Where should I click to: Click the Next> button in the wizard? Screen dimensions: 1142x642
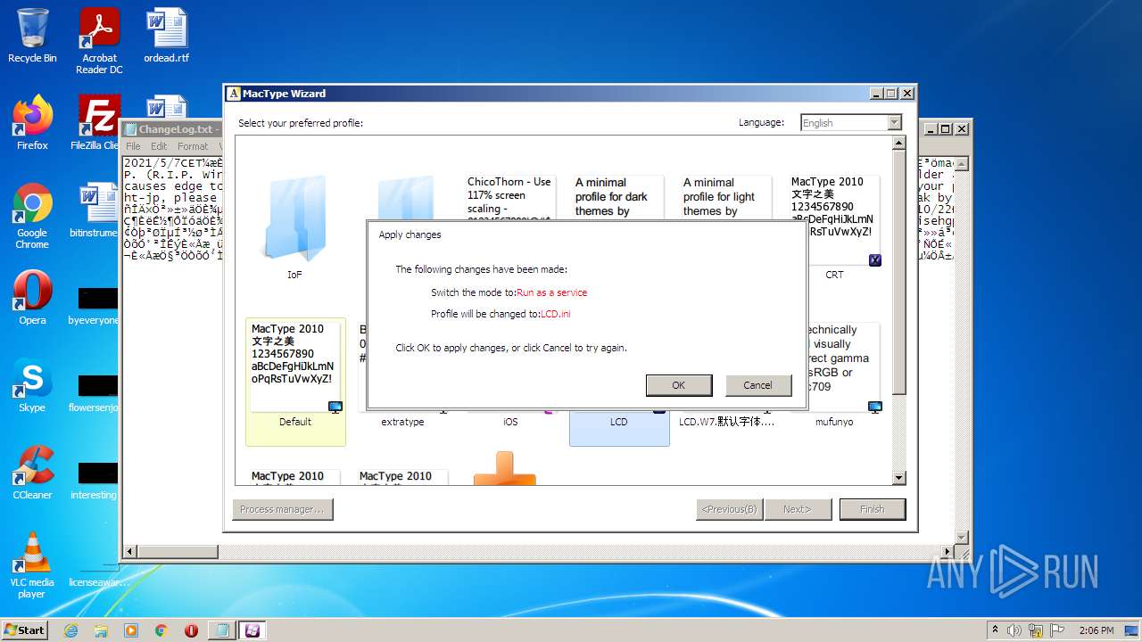tap(798, 509)
